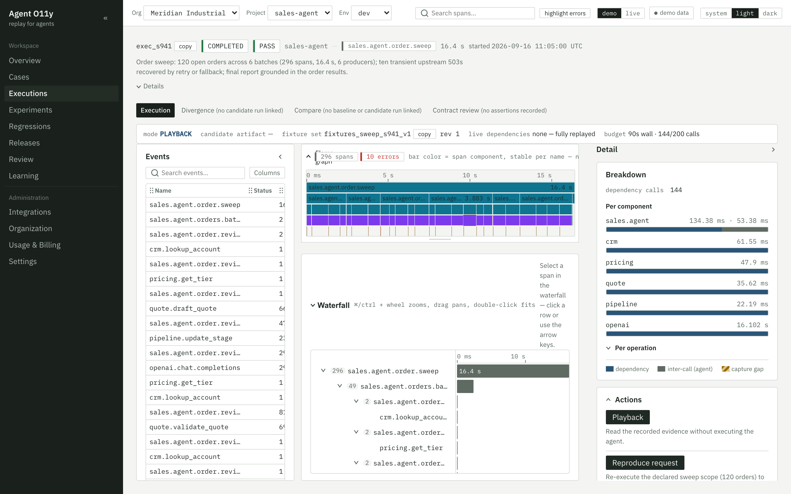Click the 10 errors badge
Viewport: 791px width, 494px height.
382,157
